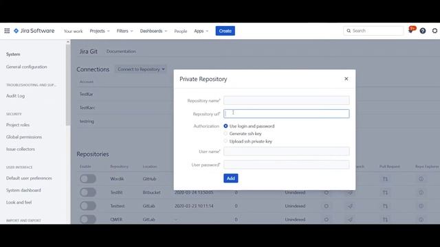Open Global permissions in sidebar
The height and width of the screenshot is (247, 440).
(x=24, y=137)
